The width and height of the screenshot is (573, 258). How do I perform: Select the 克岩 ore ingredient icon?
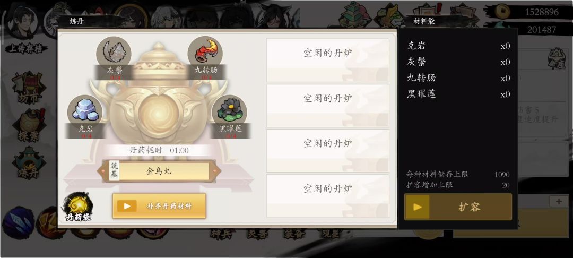pyautogui.click(x=85, y=112)
